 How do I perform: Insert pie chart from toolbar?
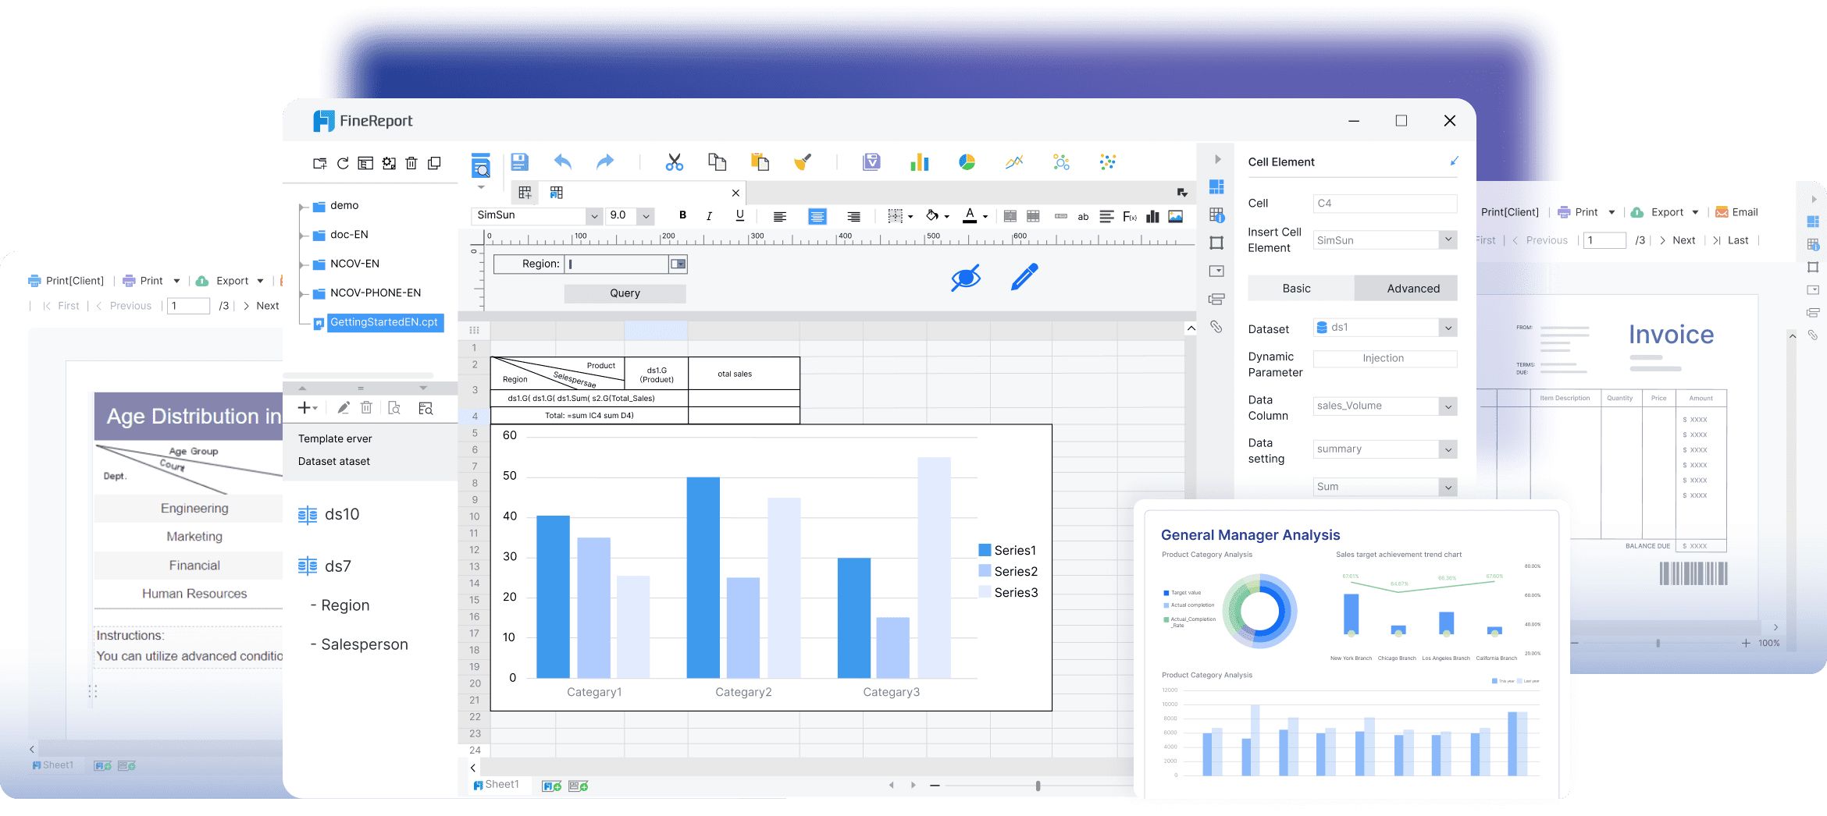(x=967, y=162)
